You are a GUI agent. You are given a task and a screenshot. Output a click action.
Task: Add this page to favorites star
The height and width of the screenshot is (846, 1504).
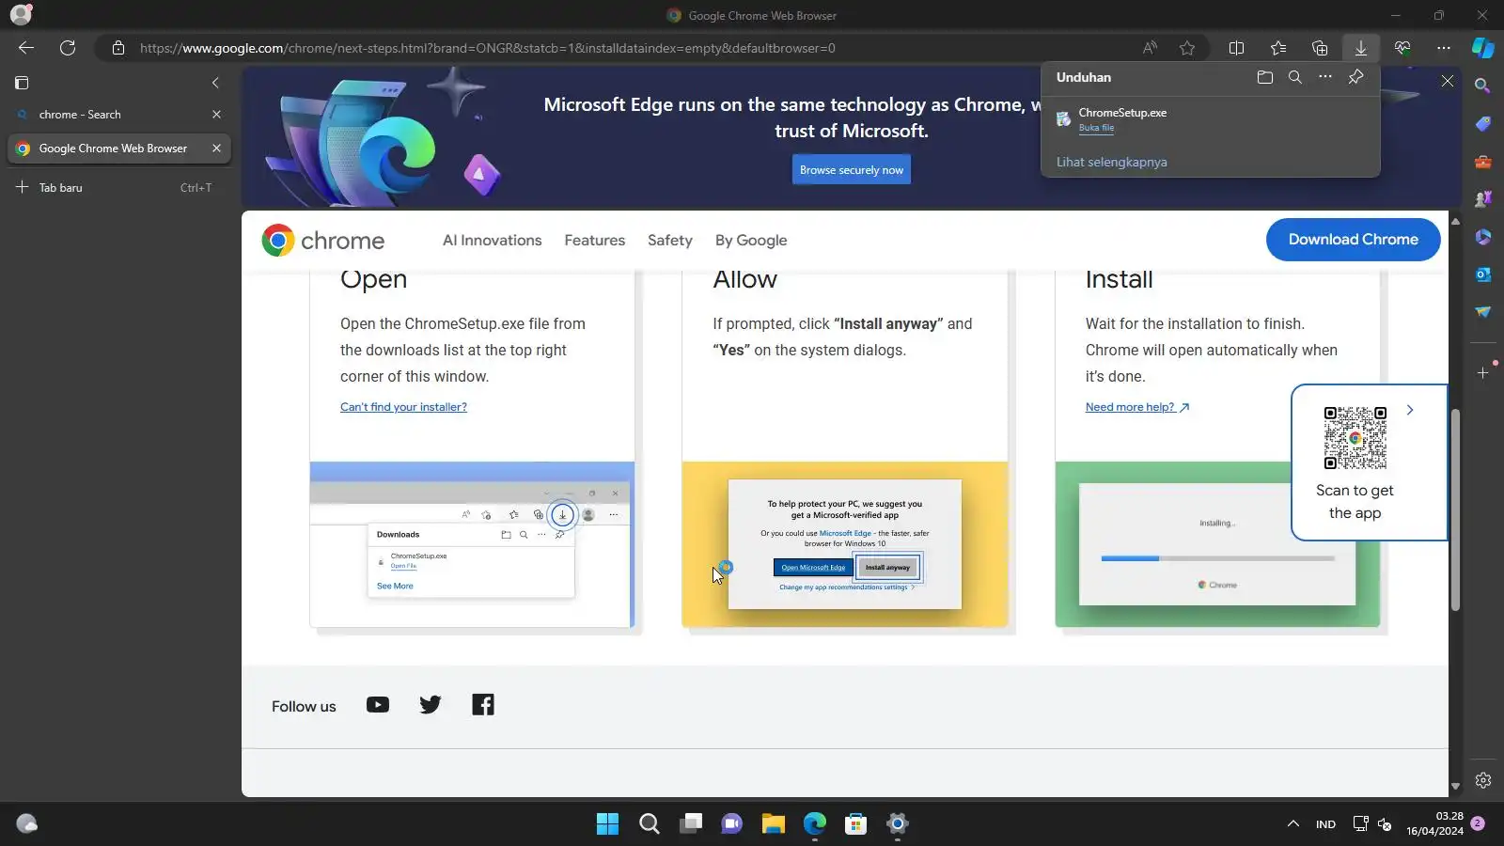(x=1187, y=48)
